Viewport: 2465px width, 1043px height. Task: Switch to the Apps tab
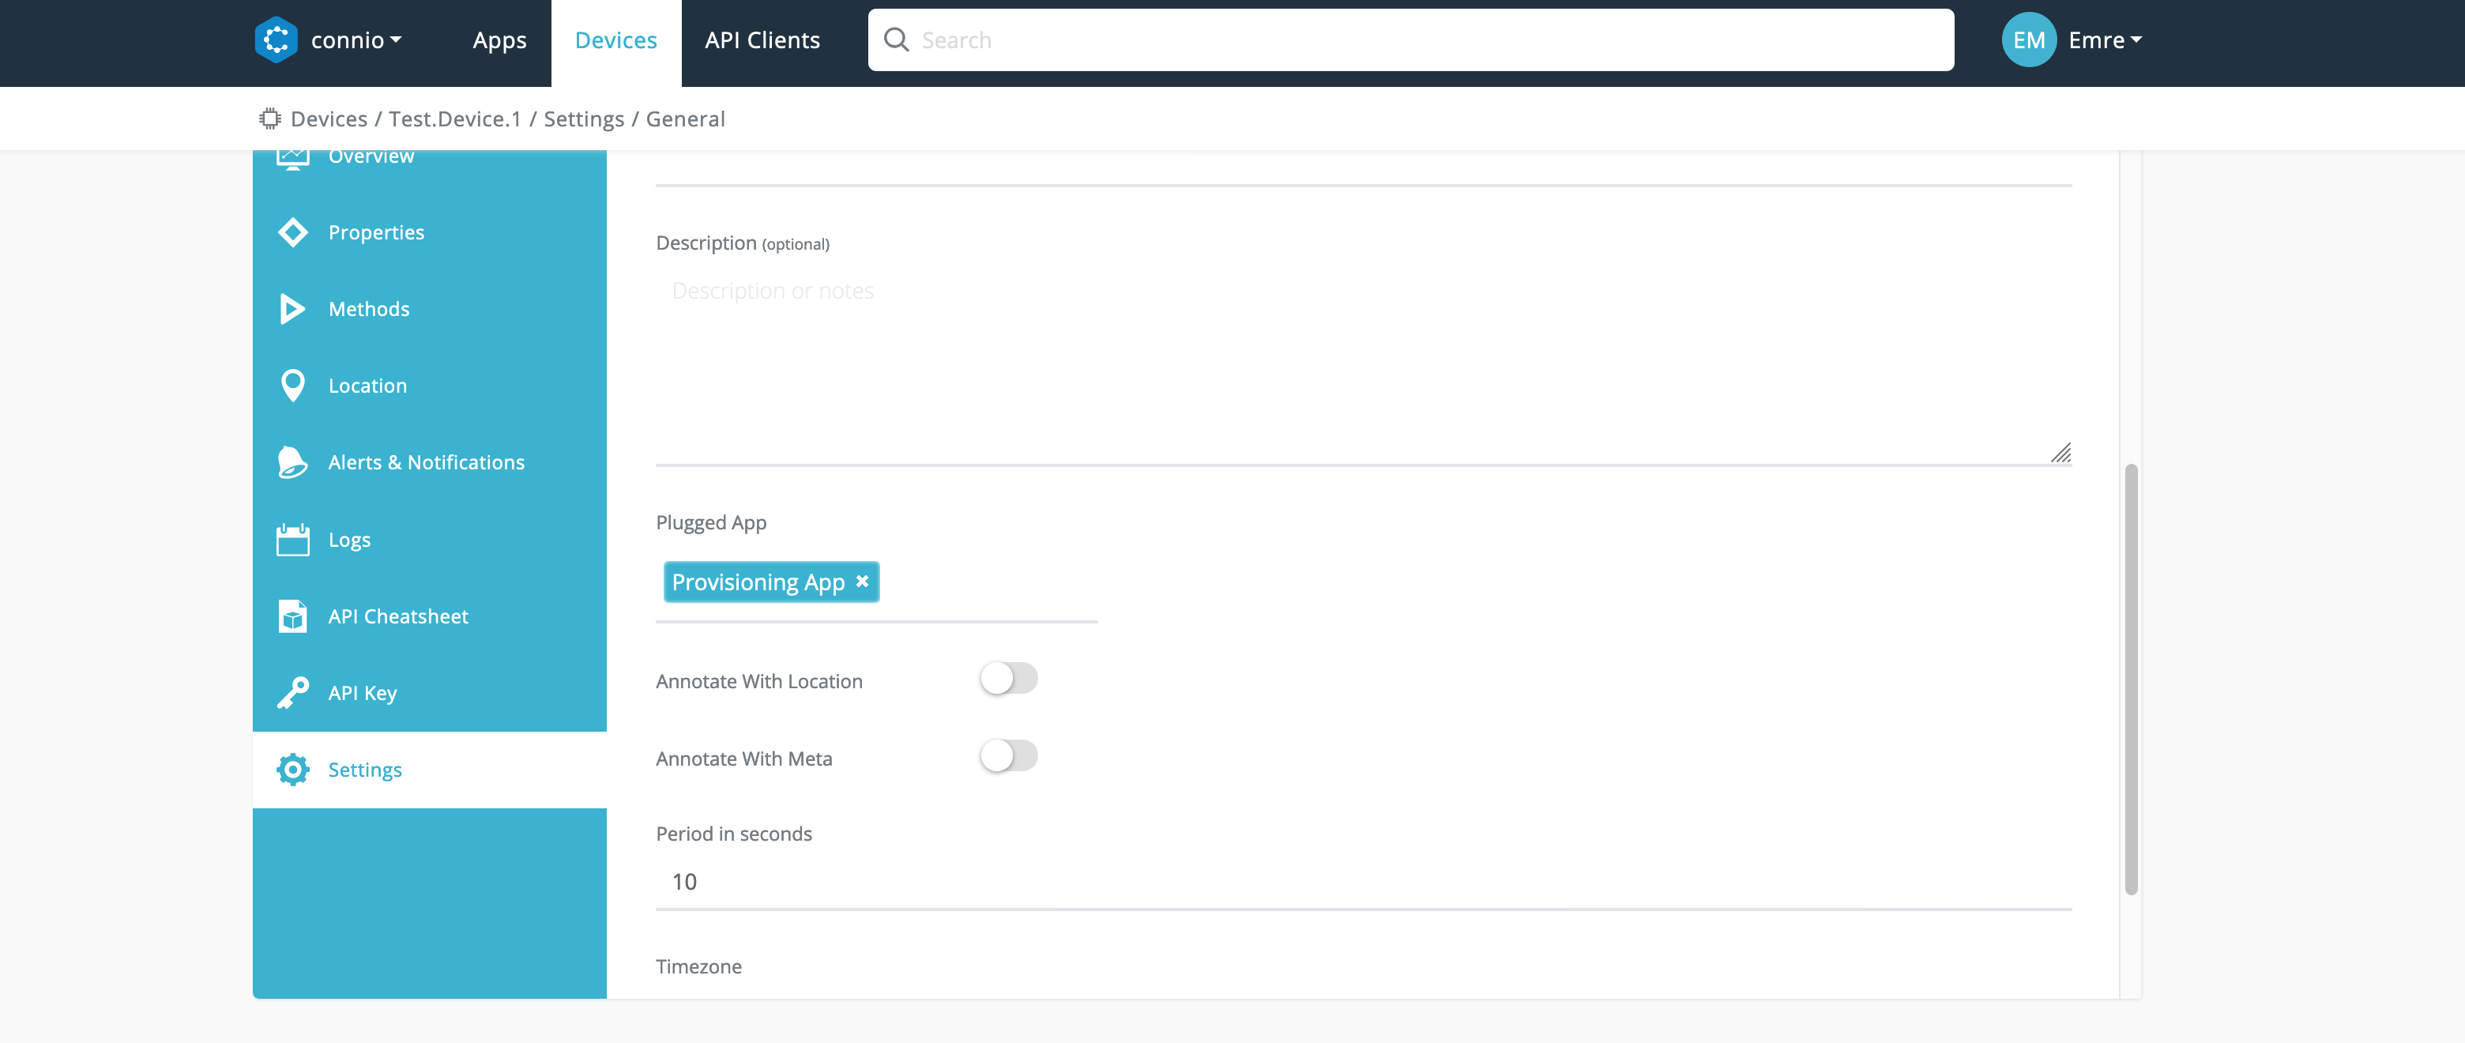tap(499, 40)
